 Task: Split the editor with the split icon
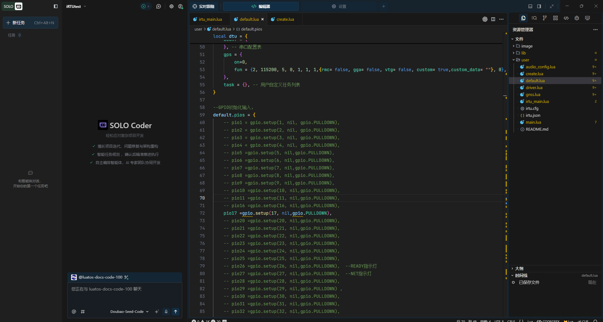click(493, 19)
